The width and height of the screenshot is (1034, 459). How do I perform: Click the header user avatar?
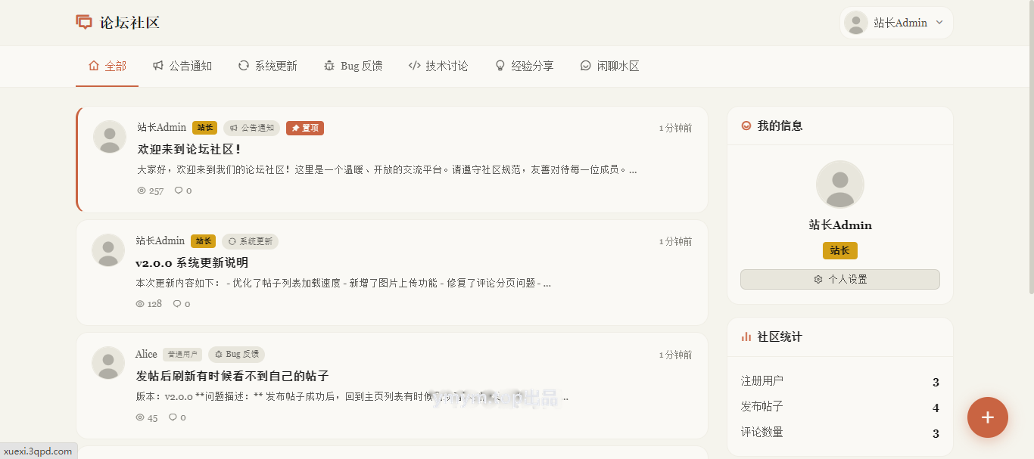click(856, 23)
